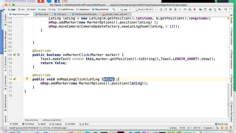Open the 4 spaces indent selector
Image resolution: width=236 pixels, height=133 pixels.
[x=209, y=128]
